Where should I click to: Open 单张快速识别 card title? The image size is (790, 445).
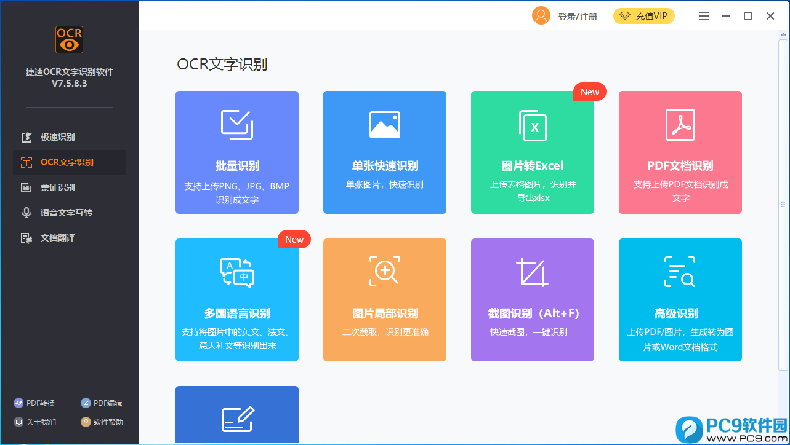[385, 166]
